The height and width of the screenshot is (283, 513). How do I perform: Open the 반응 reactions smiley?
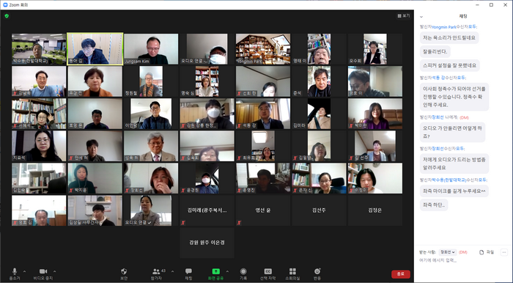pos(317,274)
